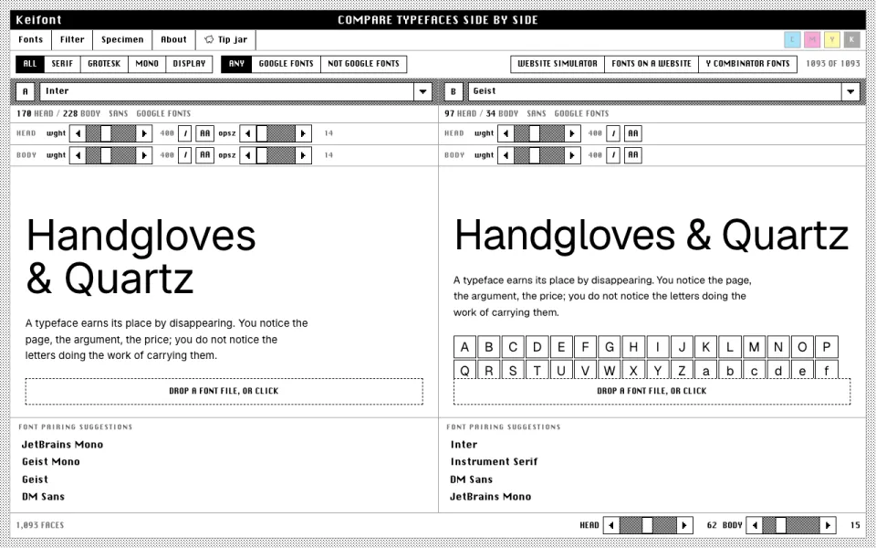Decrease font B body weight with left arrow

click(506, 155)
